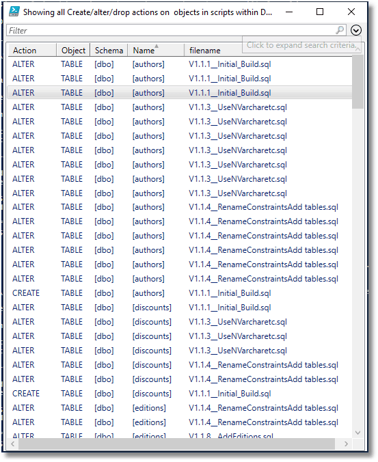Click the filename cell of the CREATE [authors] row
The width and height of the screenshot is (378, 462).
230,293
